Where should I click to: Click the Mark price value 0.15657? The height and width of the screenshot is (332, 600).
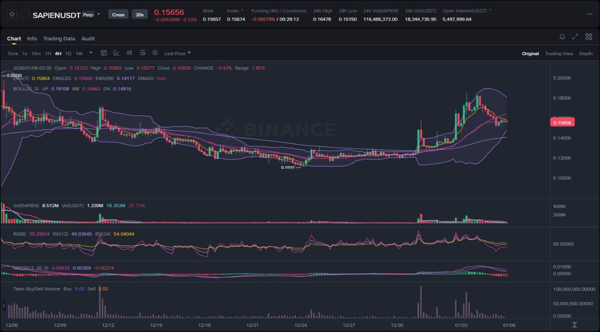point(212,19)
